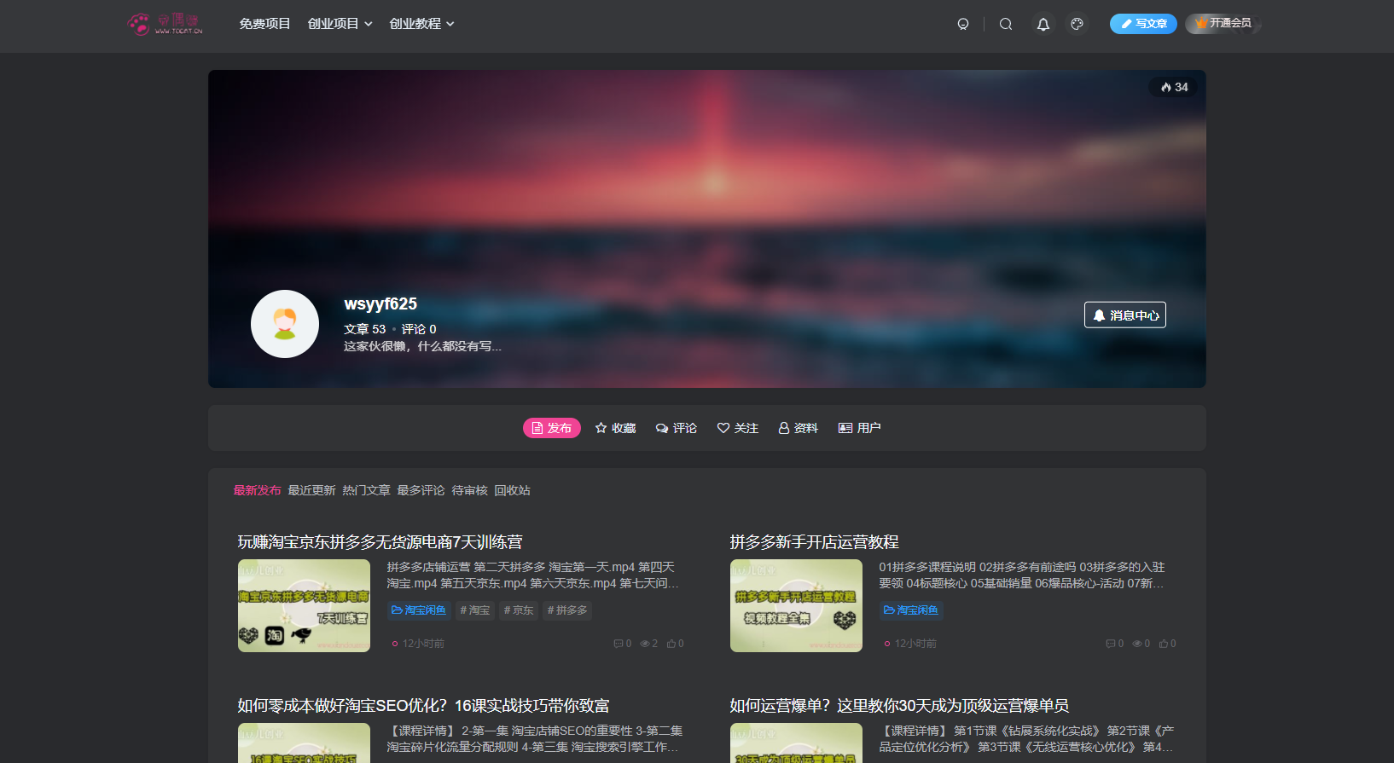Show 待审核 posts
1394x763 pixels.
[469, 490]
